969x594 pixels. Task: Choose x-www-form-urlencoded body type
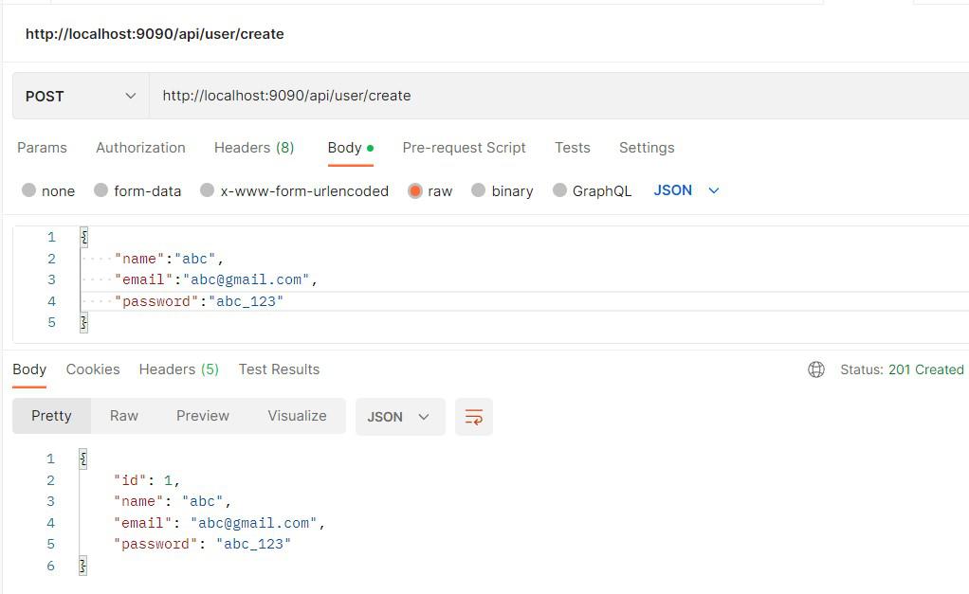tap(208, 190)
